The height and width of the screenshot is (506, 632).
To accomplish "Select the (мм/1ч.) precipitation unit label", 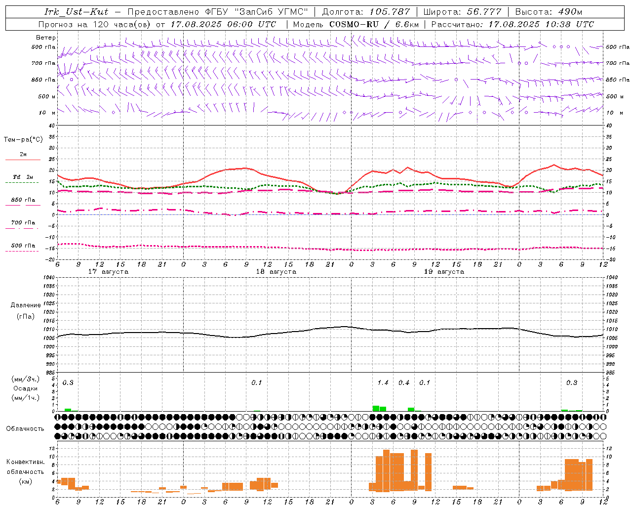I will point(26,398).
